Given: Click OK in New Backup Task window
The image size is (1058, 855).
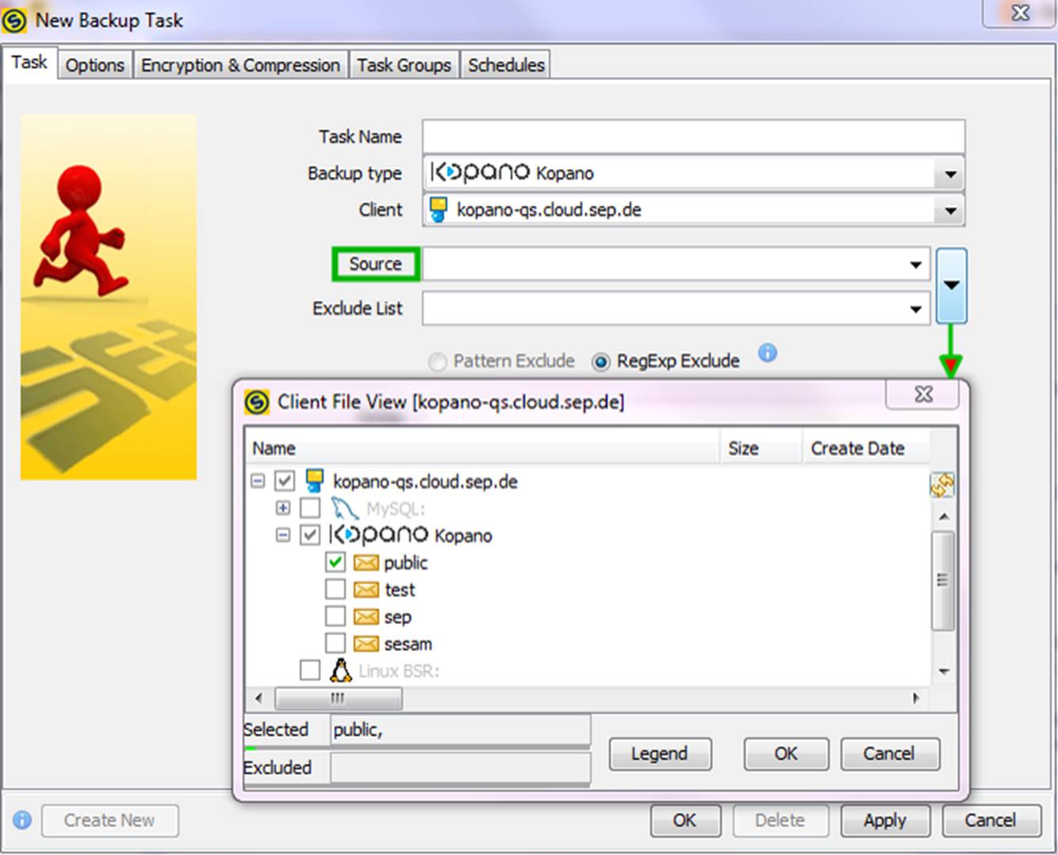Looking at the screenshot, I should [685, 820].
